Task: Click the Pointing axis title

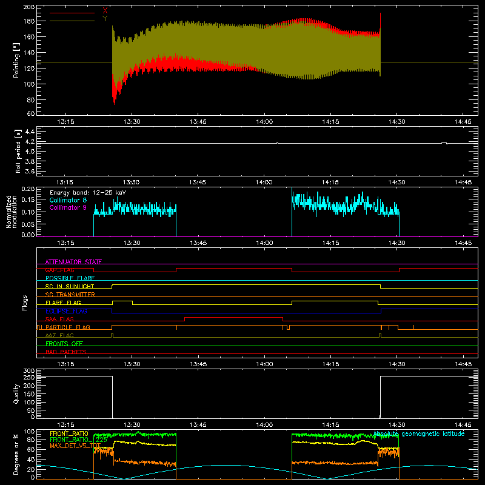Action: point(16,60)
